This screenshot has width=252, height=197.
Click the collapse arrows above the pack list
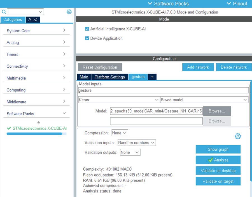coord(39,123)
